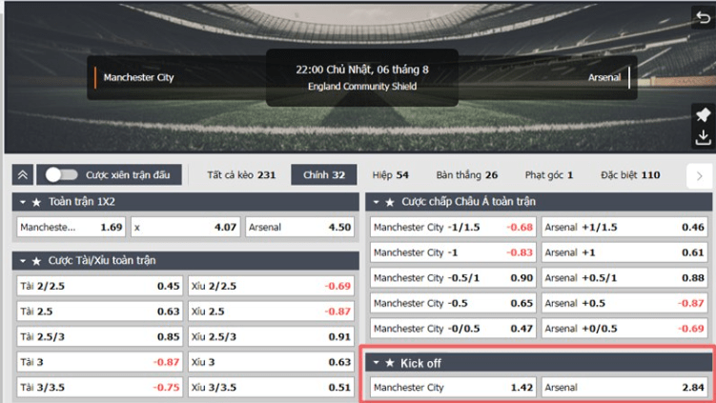Pick Arsenal Kick off odds 2.84

(624, 388)
